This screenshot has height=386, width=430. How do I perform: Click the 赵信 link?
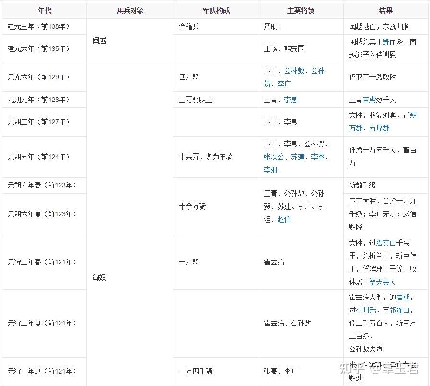click(x=284, y=220)
